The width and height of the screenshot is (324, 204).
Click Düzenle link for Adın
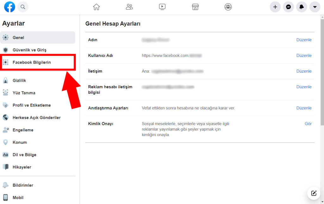point(304,40)
